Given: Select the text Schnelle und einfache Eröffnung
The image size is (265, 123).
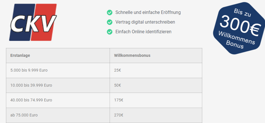Looking at the screenshot, I should coord(148,12).
